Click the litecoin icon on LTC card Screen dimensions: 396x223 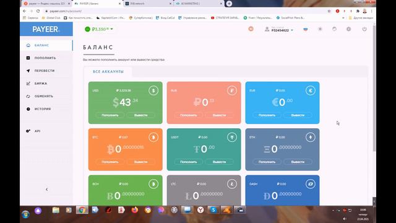tap(232, 184)
